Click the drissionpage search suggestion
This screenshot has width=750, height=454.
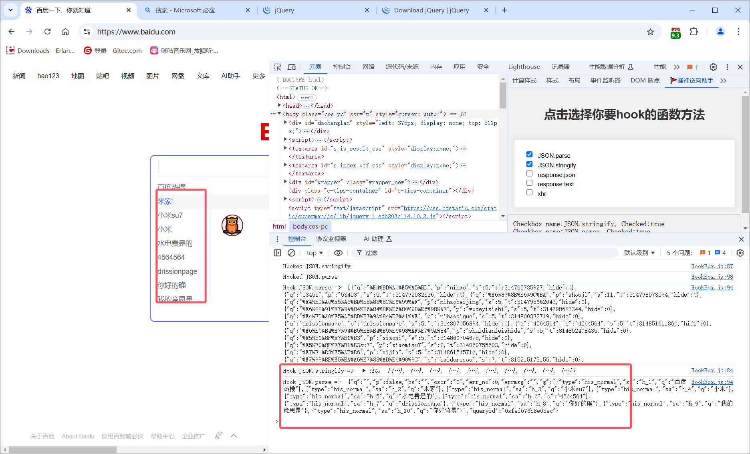click(x=177, y=271)
